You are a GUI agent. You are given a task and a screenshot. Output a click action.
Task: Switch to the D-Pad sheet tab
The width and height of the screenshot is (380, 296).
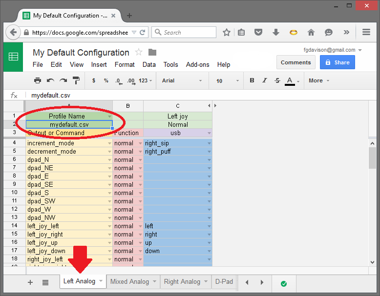pos(224,281)
